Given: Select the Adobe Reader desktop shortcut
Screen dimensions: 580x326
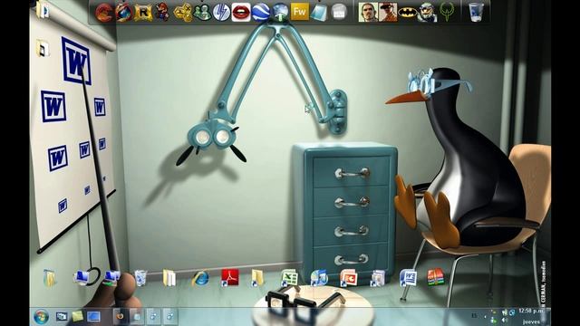Looking at the screenshot, I should pos(229,278).
